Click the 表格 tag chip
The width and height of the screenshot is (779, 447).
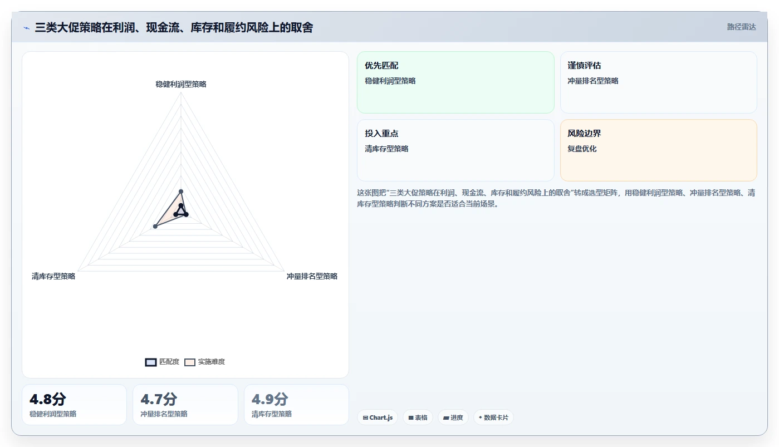click(x=418, y=417)
